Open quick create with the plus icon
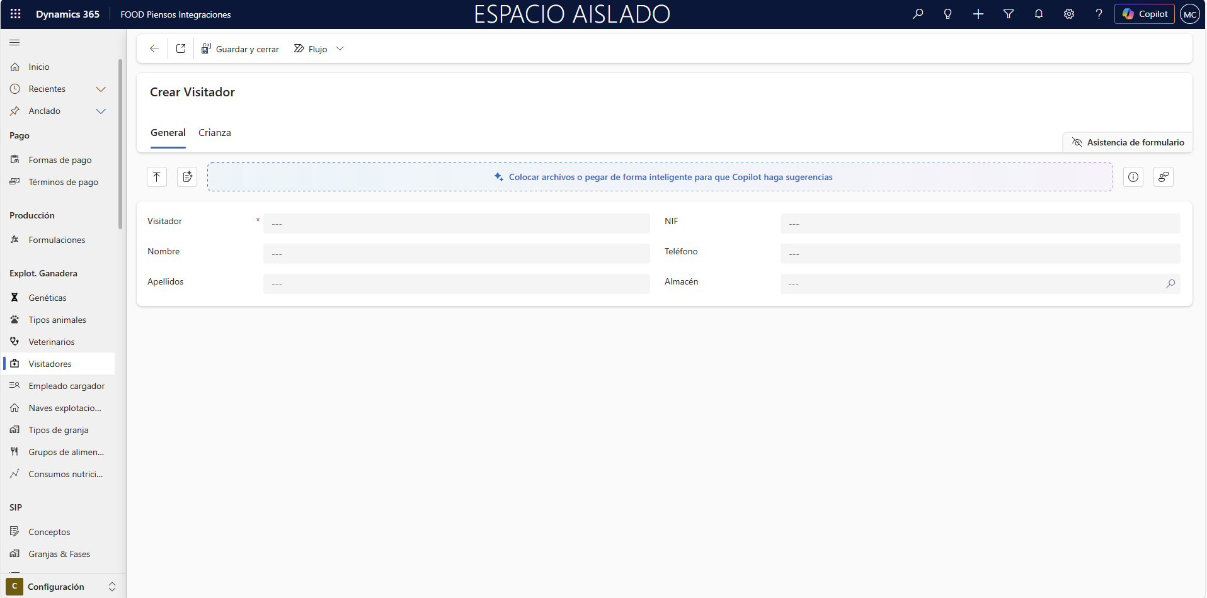Viewport: 1207px width, 598px height. coord(978,14)
